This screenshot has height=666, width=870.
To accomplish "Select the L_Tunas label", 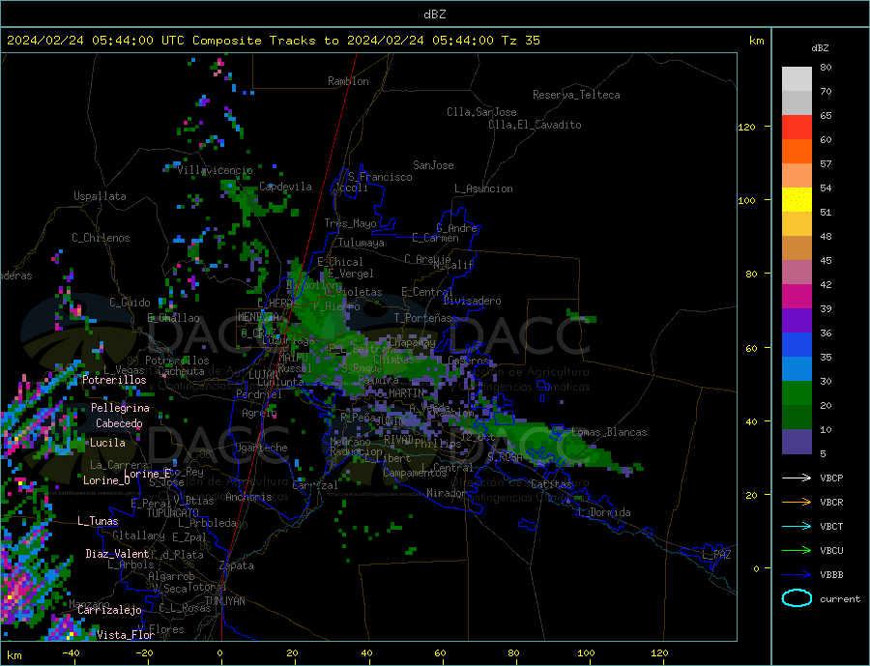I will 98,521.
